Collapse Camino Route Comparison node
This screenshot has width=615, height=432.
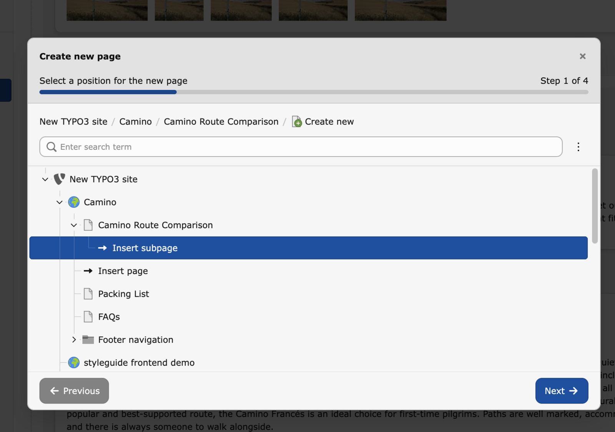tap(74, 225)
